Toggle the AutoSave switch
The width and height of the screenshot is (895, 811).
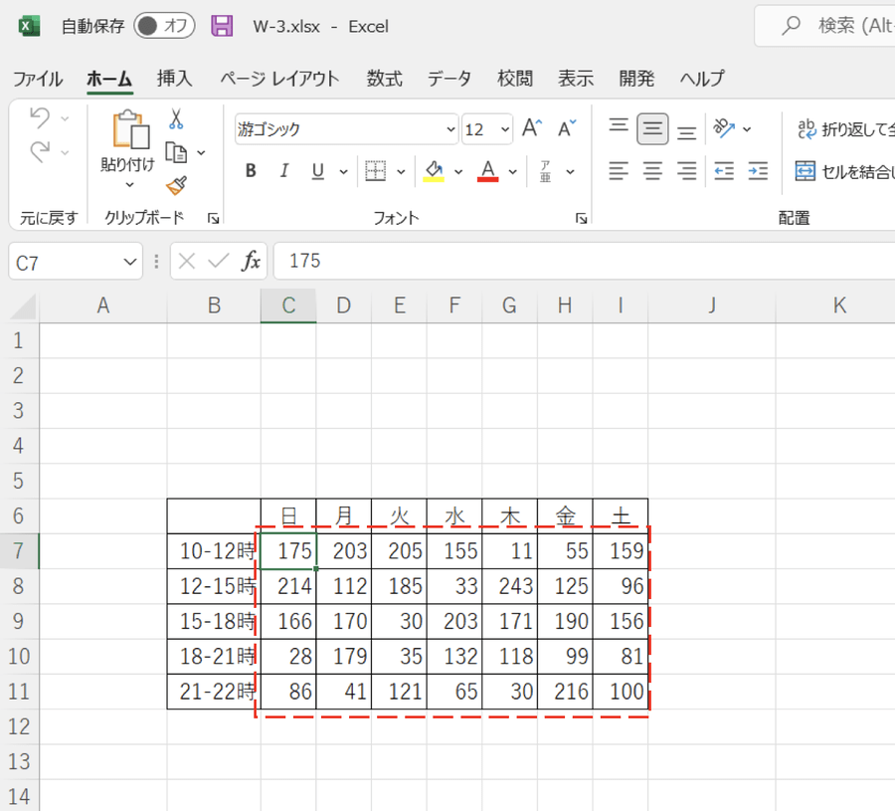pyautogui.click(x=164, y=26)
